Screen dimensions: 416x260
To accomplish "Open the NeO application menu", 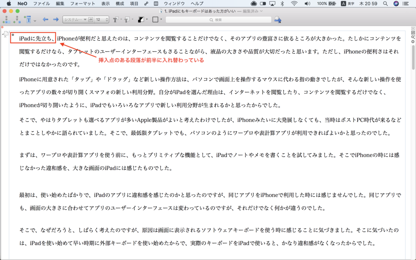I will [22, 3].
